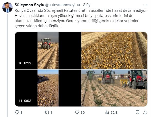Open view analytics bar chart icon
The height and width of the screenshot is (117, 152).
tap(107, 112)
